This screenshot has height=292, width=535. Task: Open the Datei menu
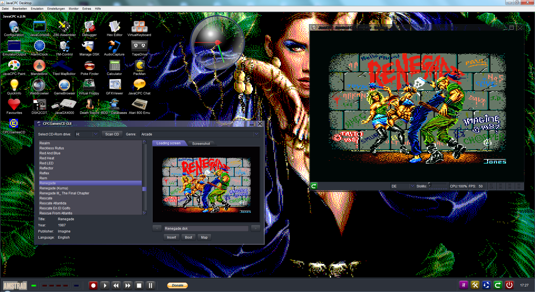pos(5,9)
